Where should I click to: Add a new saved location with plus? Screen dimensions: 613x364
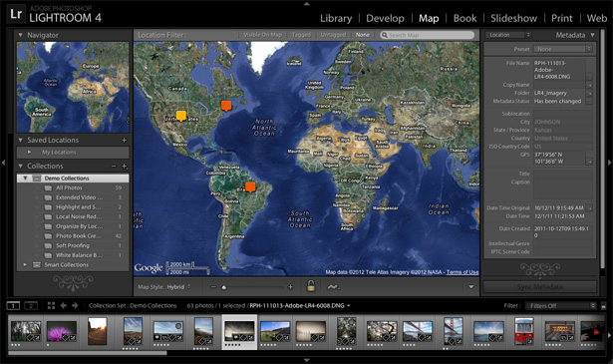[124, 140]
